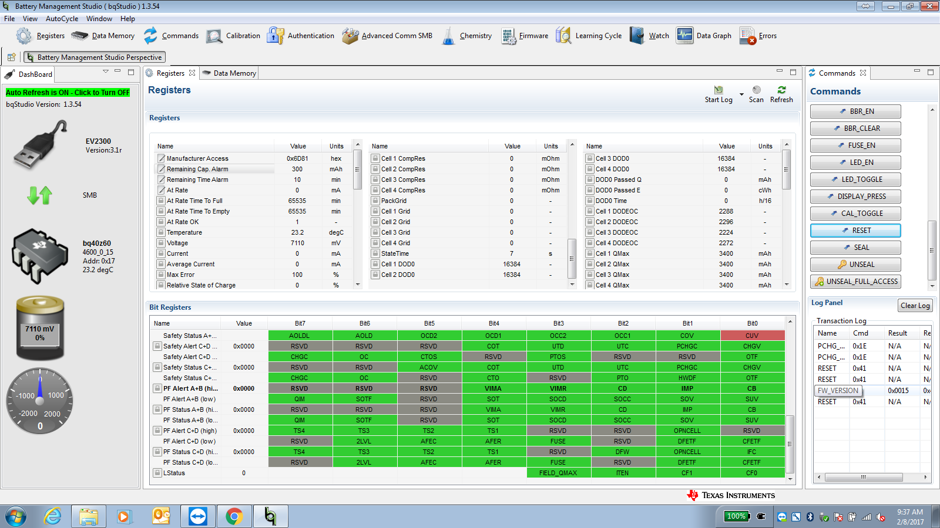
Task: Open Chrome from taskbar
Action: pyautogui.click(x=234, y=516)
